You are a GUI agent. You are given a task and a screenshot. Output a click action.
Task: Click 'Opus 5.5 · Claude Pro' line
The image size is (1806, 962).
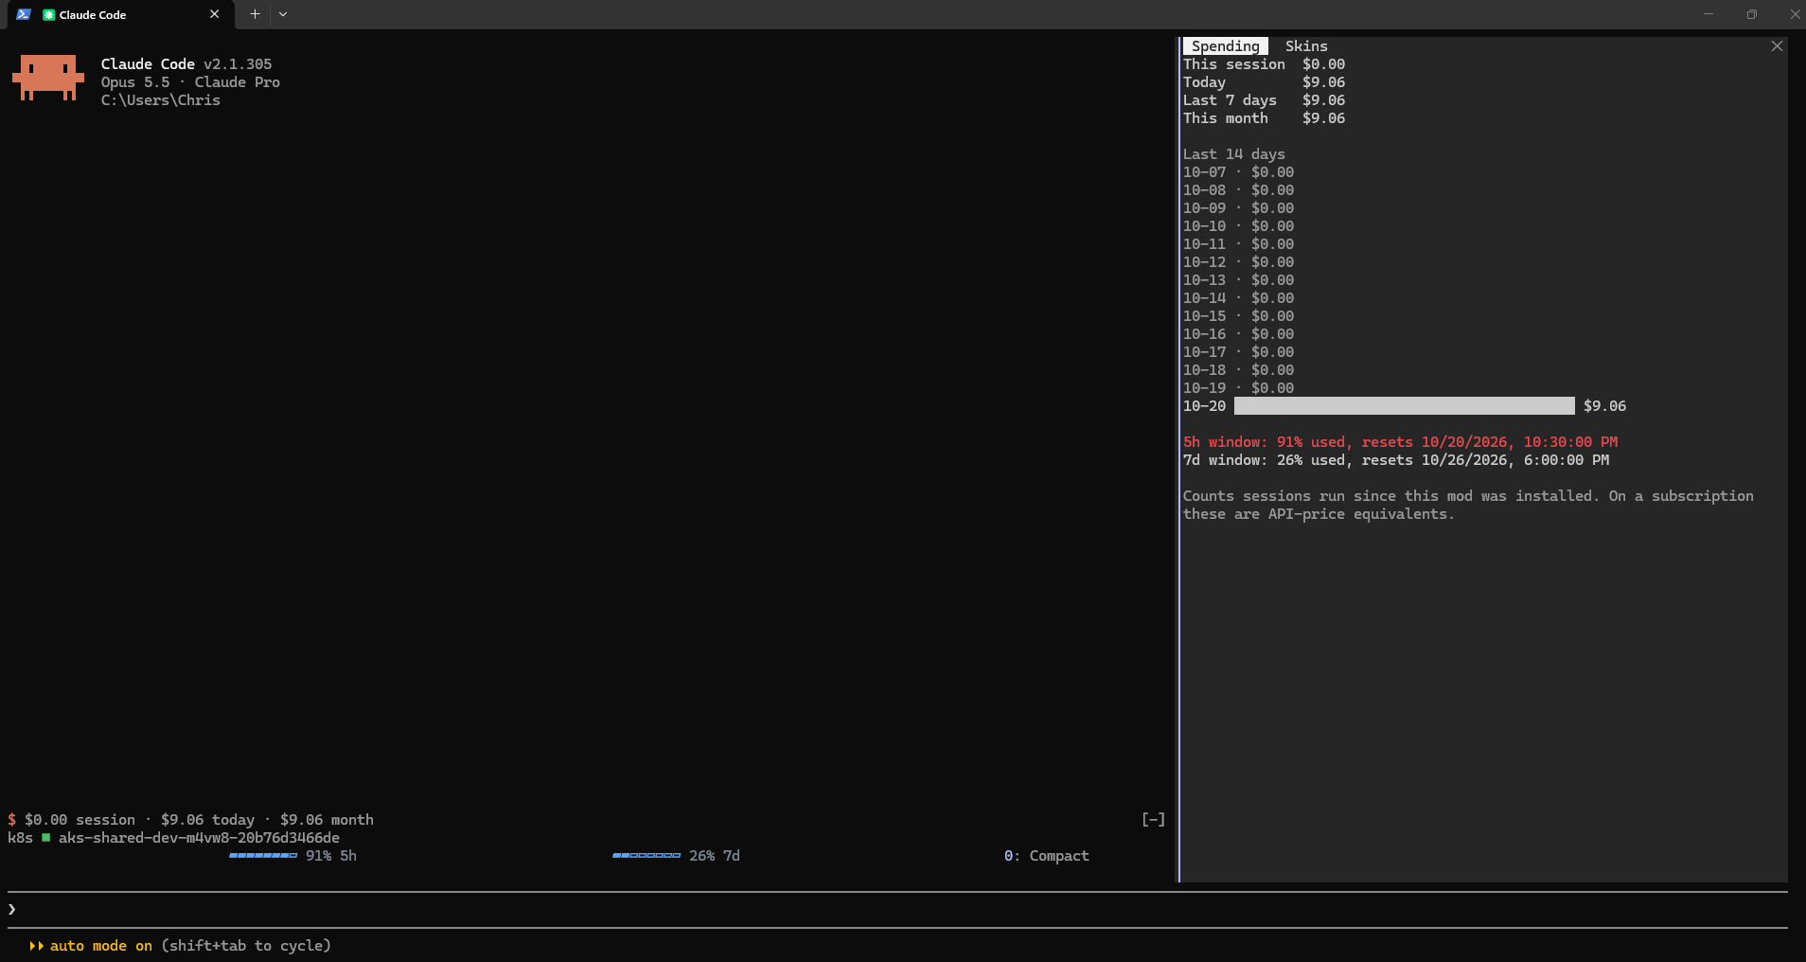[x=190, y=82]
